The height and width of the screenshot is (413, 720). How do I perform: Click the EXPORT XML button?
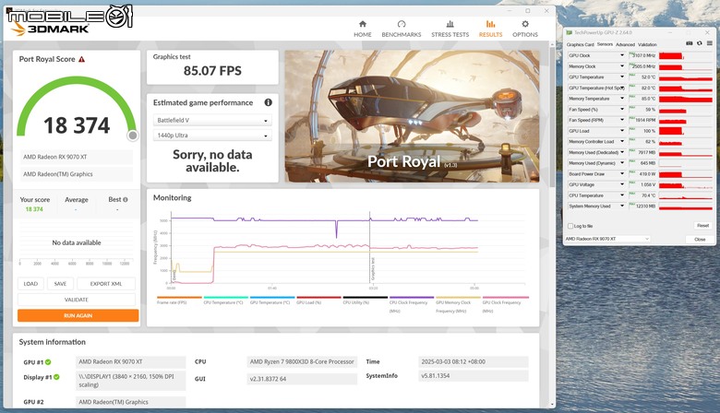(106, 284)
